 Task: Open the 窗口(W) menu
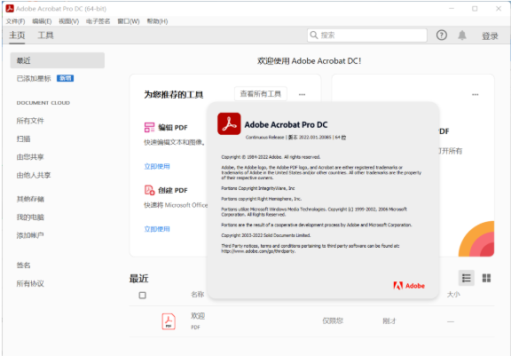point(129,21)
